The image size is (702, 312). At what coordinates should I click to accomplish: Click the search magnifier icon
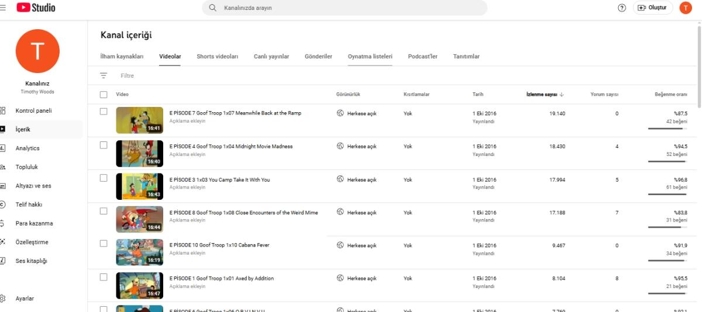point(213,8)
